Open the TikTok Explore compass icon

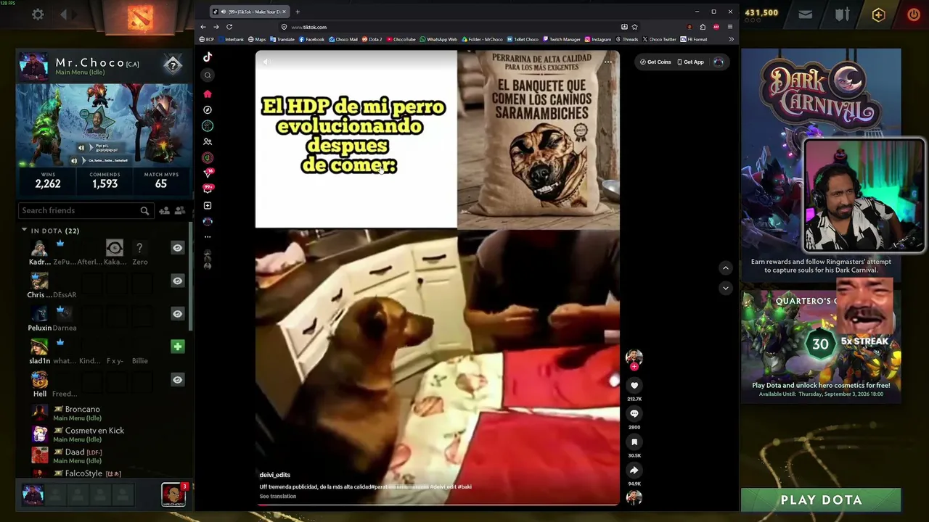[208, 109]
